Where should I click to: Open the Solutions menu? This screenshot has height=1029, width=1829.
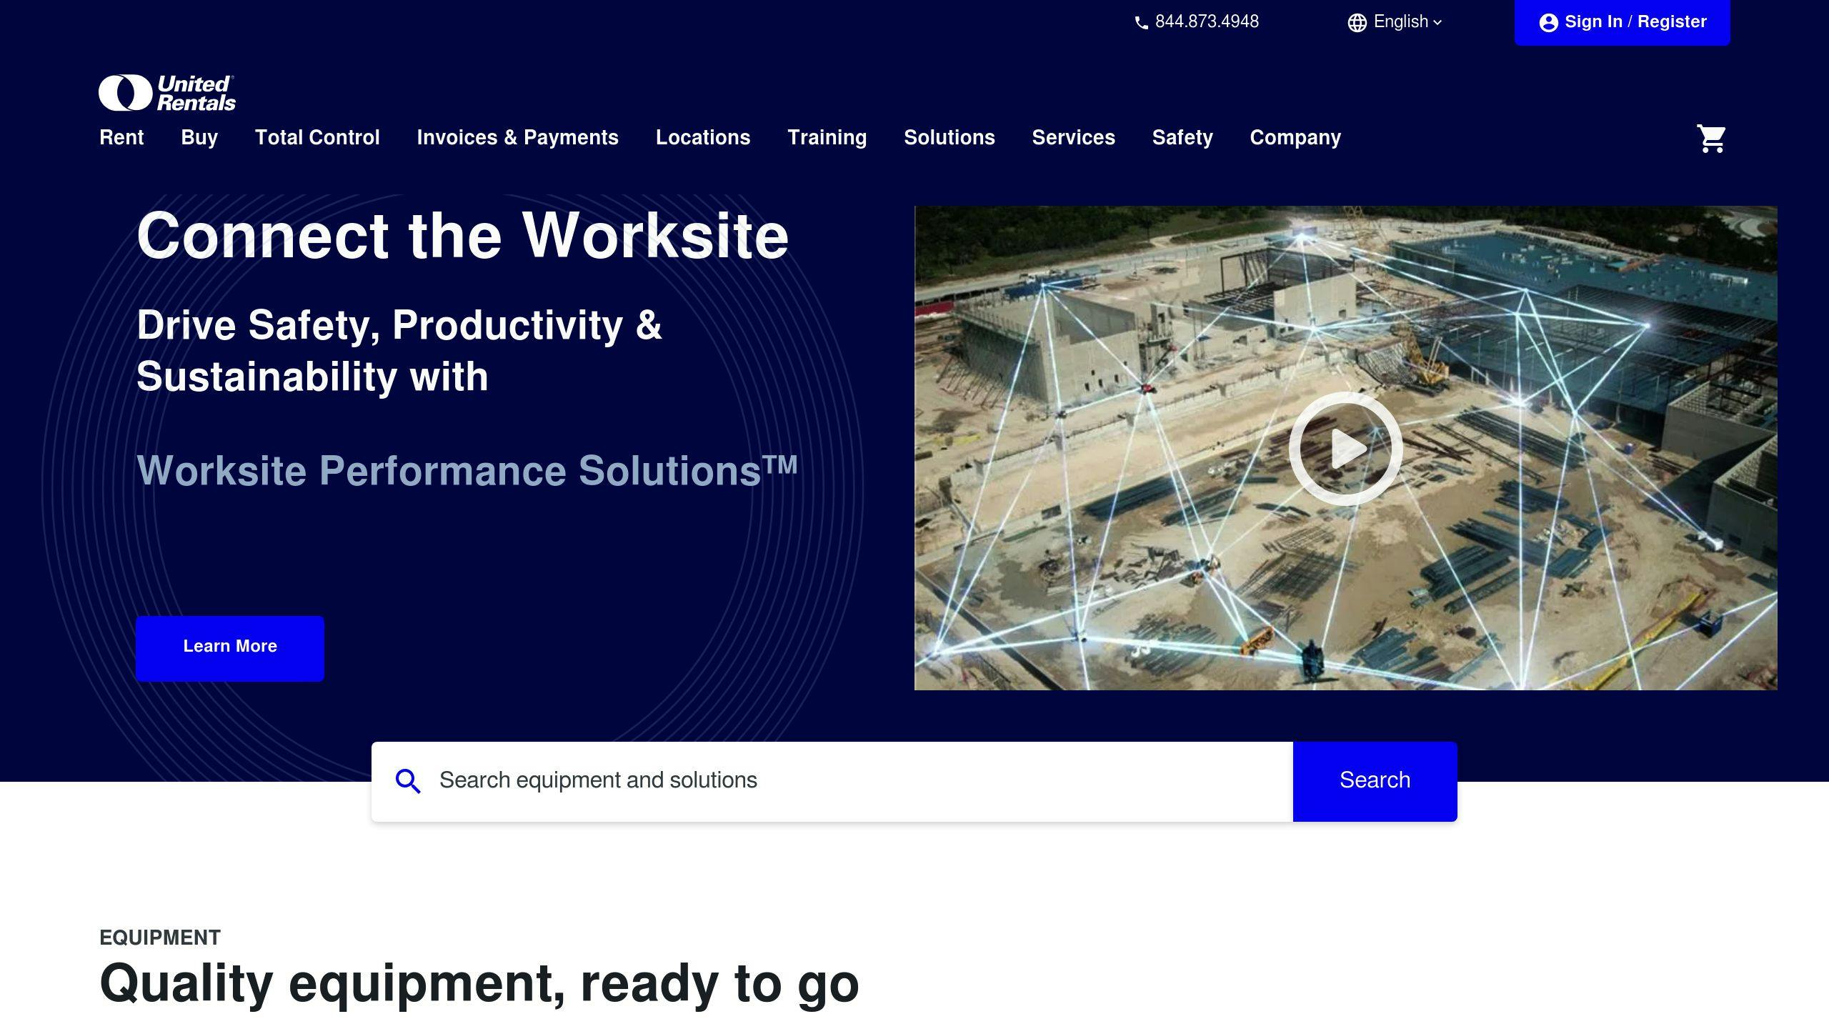(x=949, y=137)
